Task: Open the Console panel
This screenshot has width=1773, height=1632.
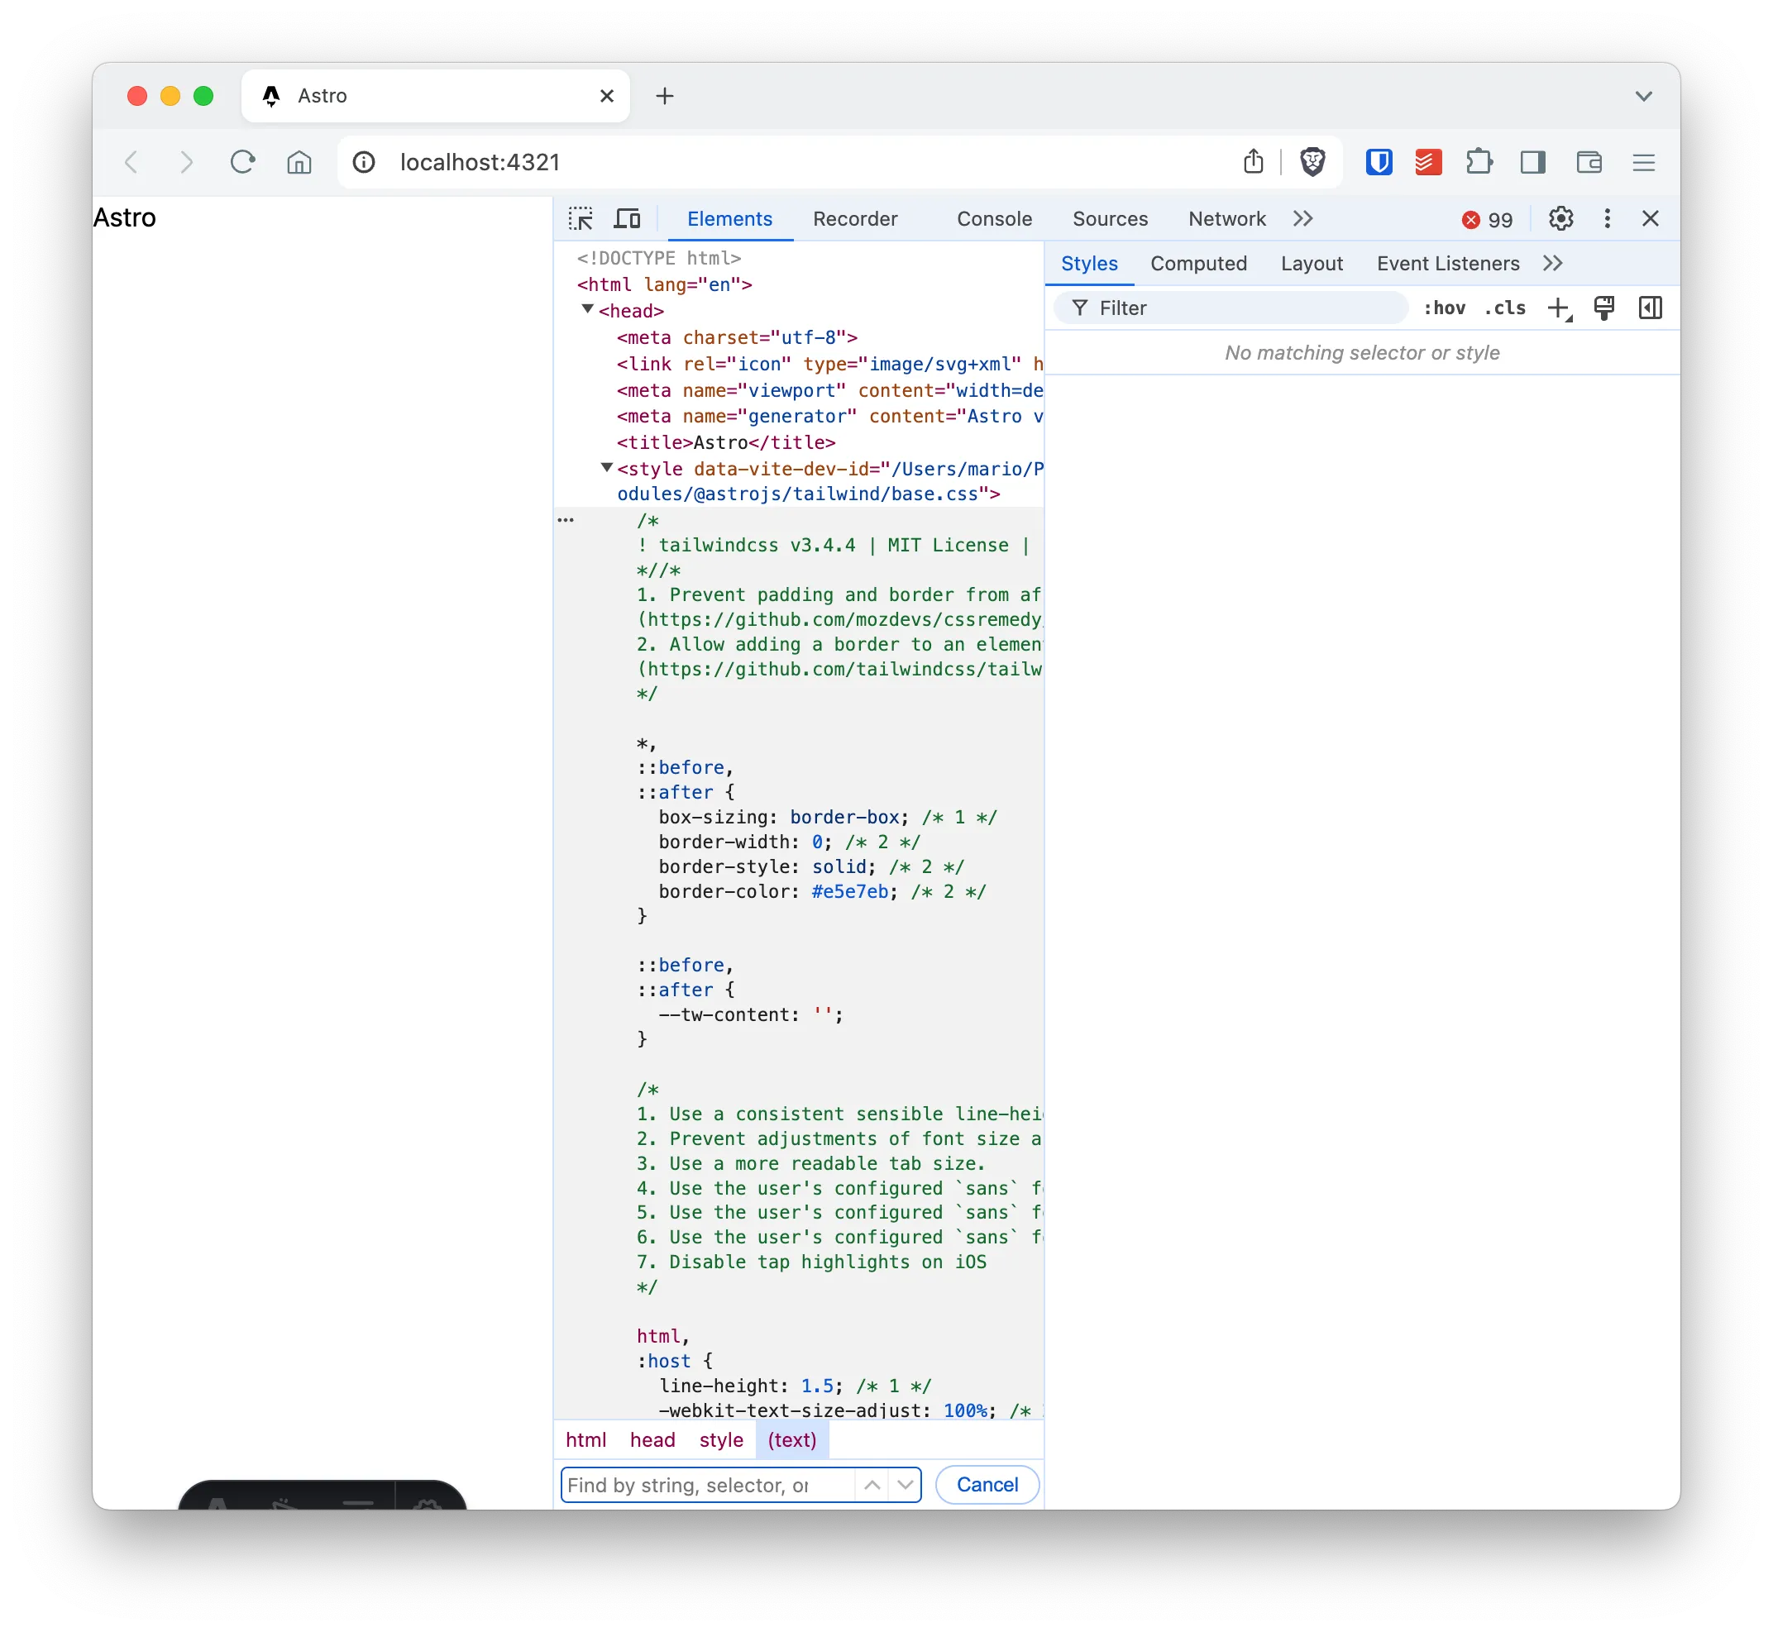Action: point(994,219)
